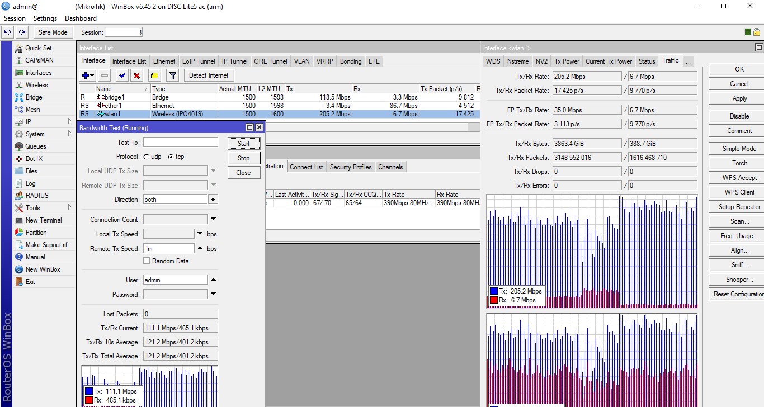Click the Apply button in wlan1 window
764x407 pixels.
(x=739, y=98)
